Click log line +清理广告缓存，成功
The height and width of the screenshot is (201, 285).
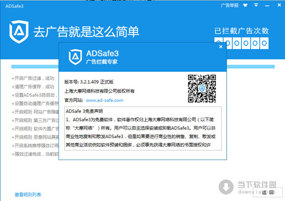[33, 86]
